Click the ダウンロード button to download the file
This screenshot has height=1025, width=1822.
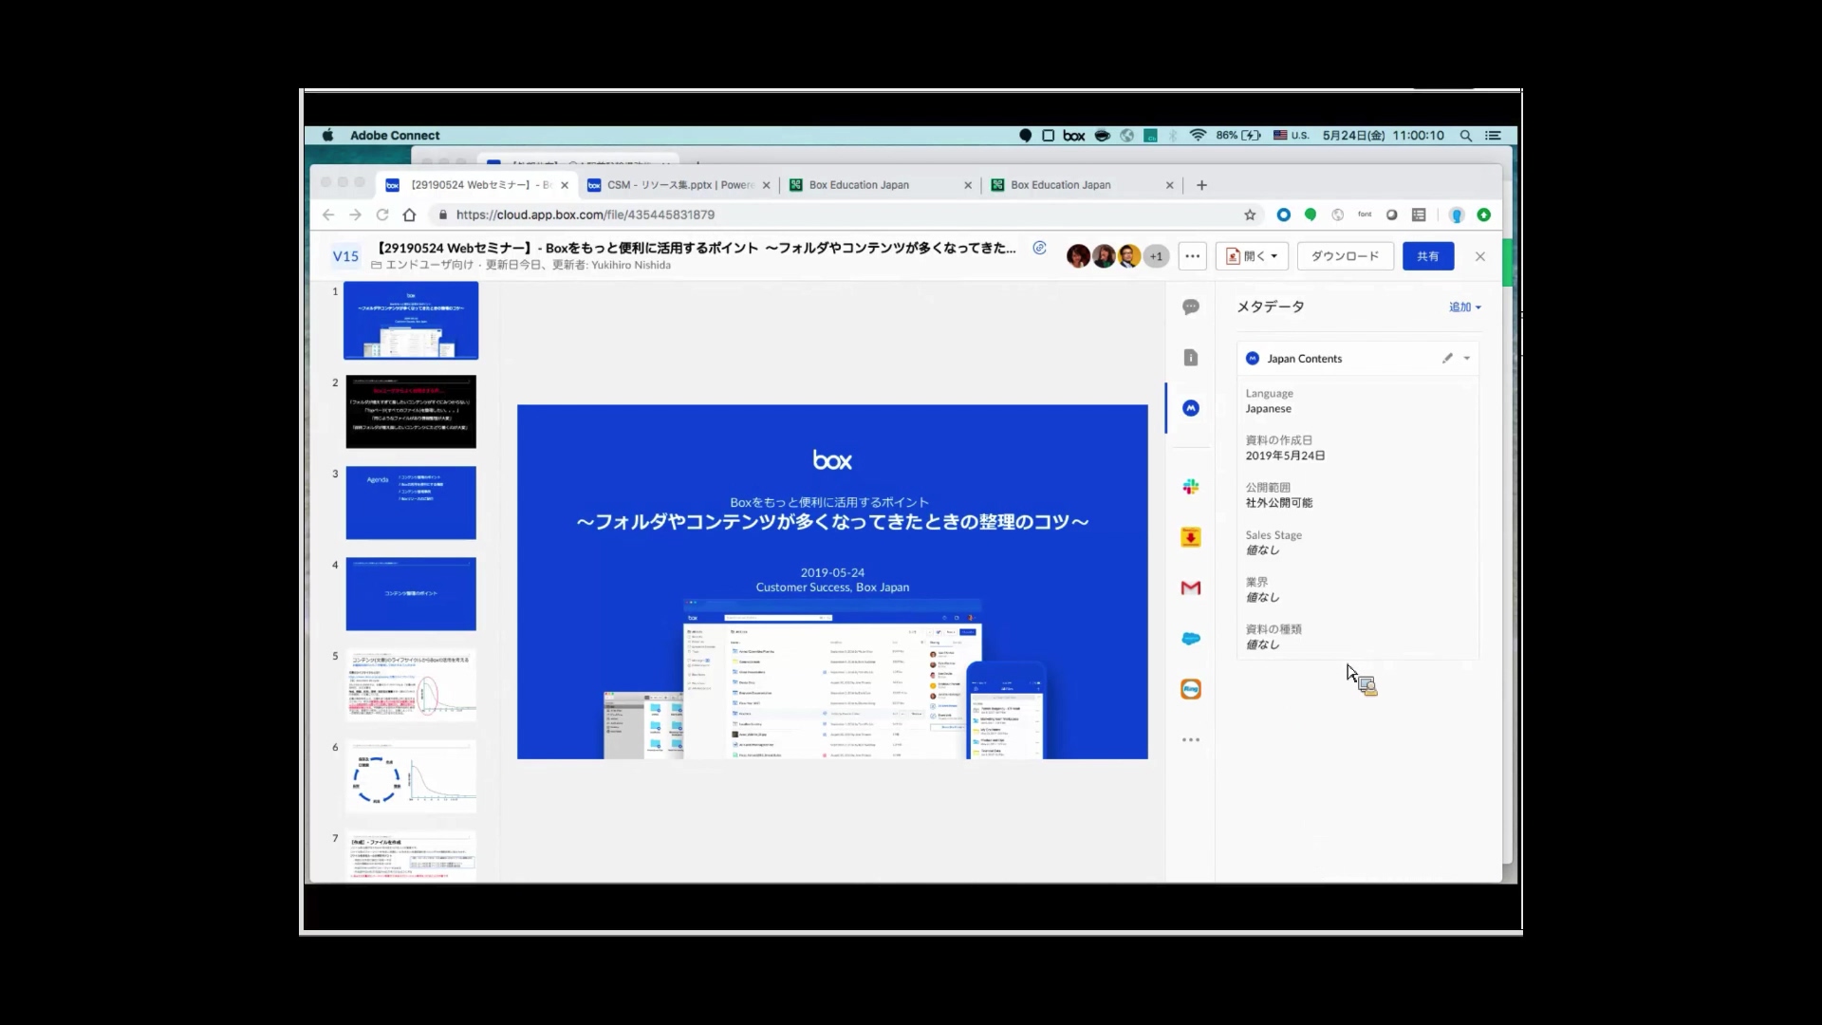(1345, 255)
